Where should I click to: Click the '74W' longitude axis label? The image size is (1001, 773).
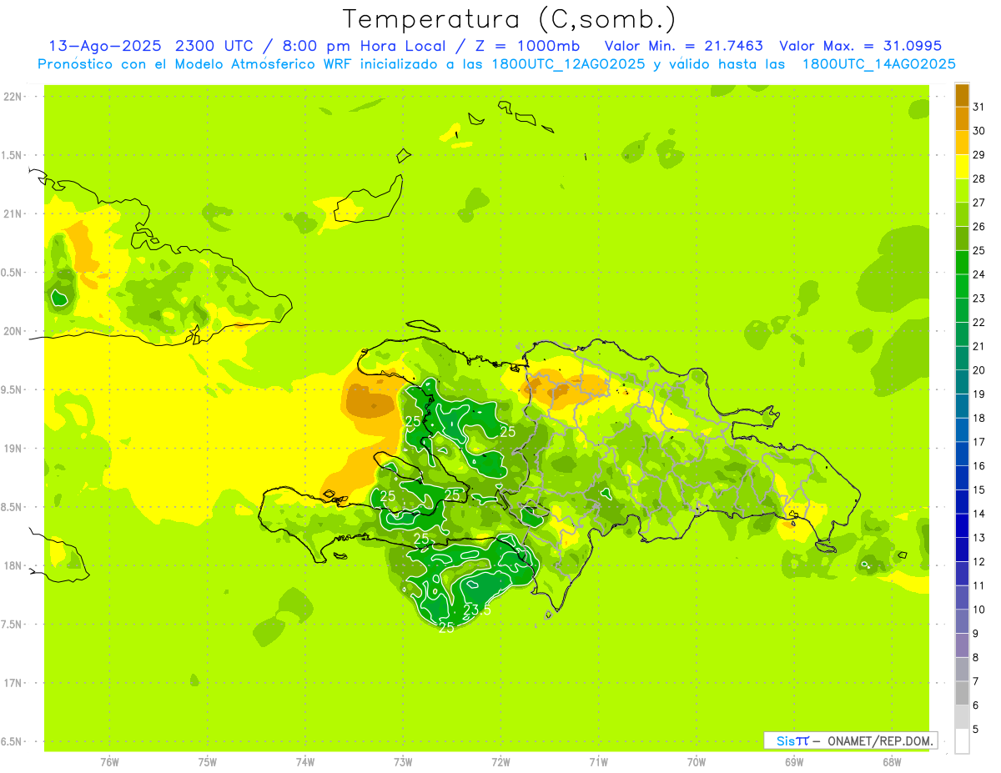coord(305,762)
